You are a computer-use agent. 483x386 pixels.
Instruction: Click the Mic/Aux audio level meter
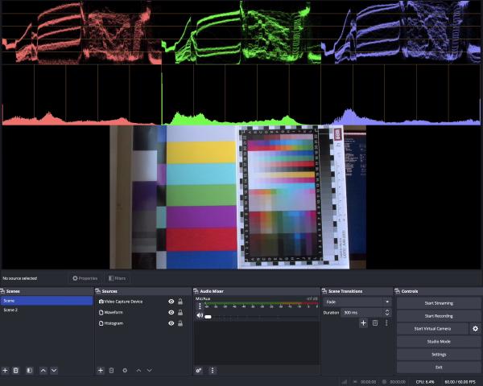(x=261, y=303)
